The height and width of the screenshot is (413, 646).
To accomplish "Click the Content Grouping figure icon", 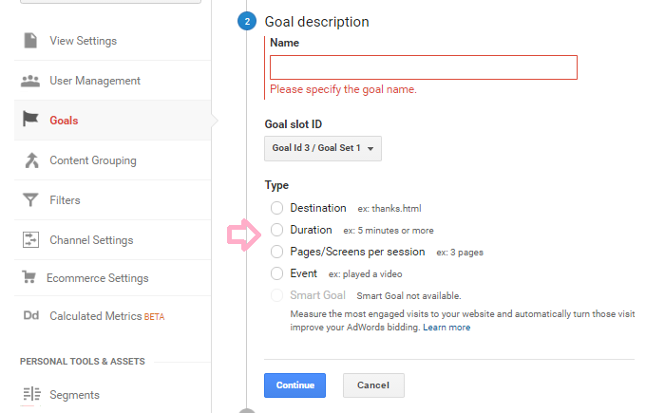I will [x=31, y=160].
